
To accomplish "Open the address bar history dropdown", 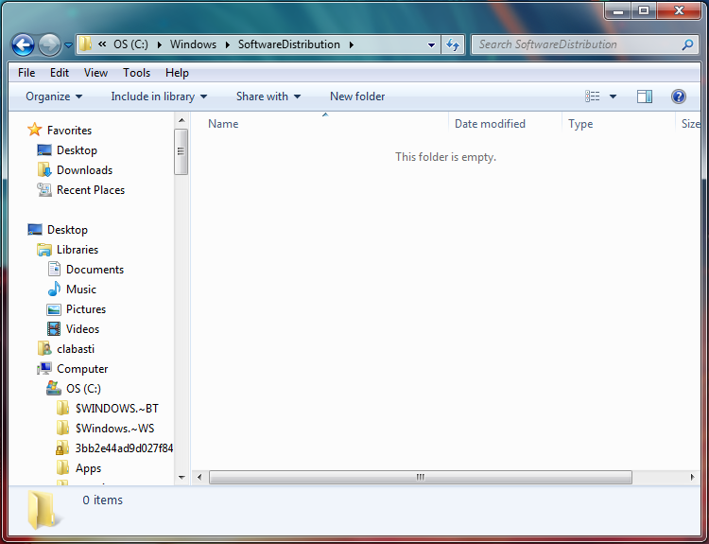I will (431, 44).
